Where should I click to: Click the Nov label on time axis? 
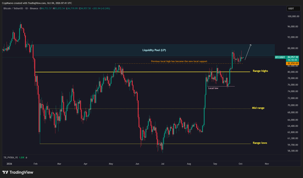(x=267, y=164)
